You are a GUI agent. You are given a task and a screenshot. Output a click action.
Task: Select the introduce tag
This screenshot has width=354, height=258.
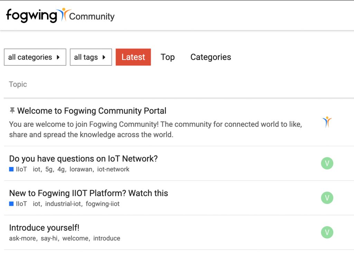107,238
